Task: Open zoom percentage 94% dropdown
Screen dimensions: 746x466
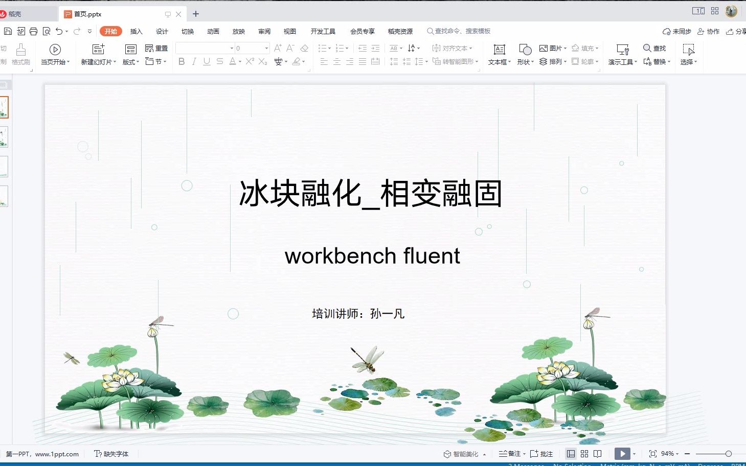Action: [677, 454]
